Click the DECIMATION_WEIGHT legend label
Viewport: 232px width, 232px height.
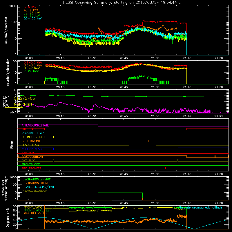(x=37, y=183)
